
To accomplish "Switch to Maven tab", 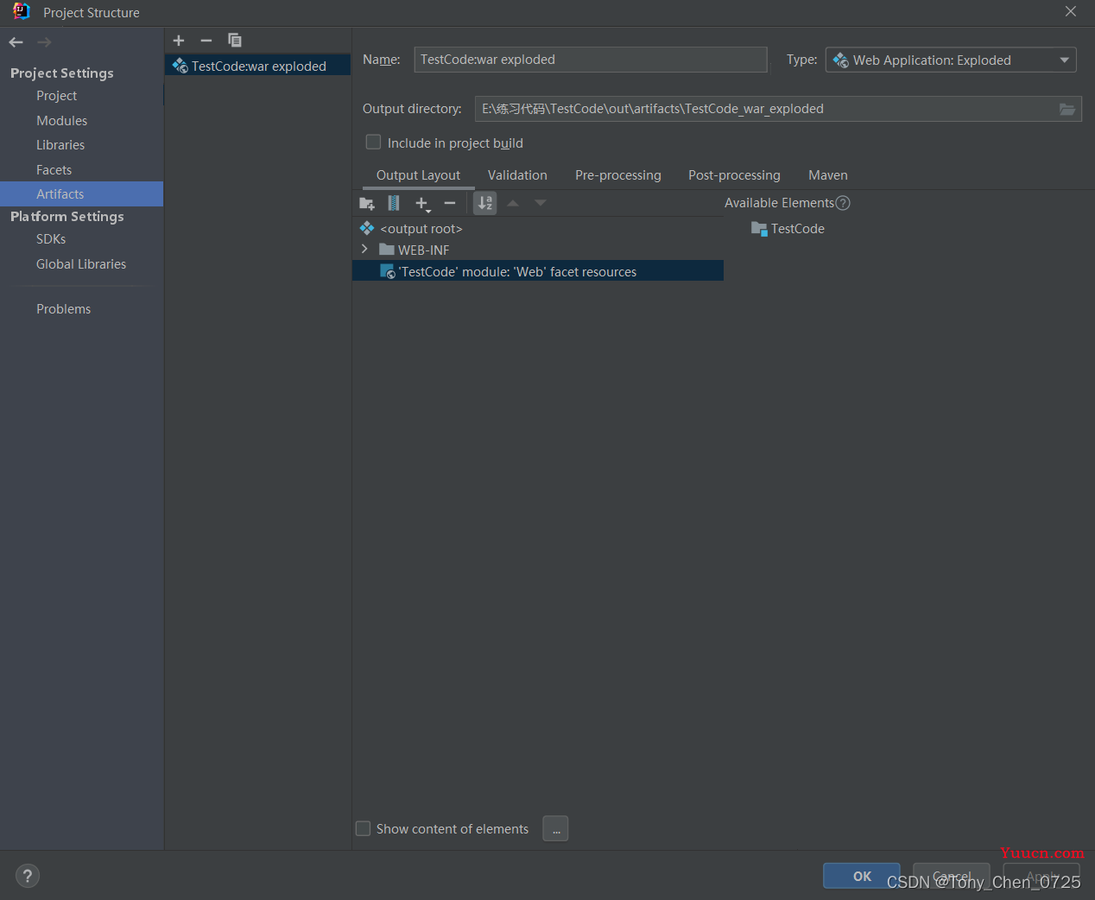I will coord(827,175).
